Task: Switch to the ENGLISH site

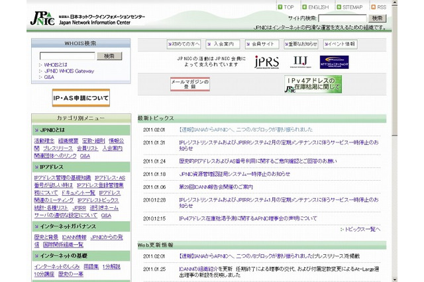Action: (x=315, y=7)
